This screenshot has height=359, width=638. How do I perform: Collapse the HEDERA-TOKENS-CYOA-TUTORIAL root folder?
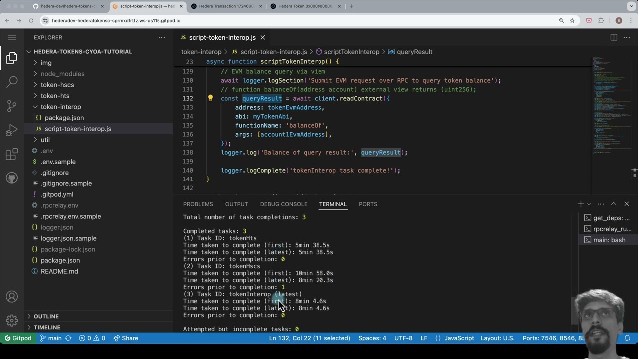coord(99,52)
